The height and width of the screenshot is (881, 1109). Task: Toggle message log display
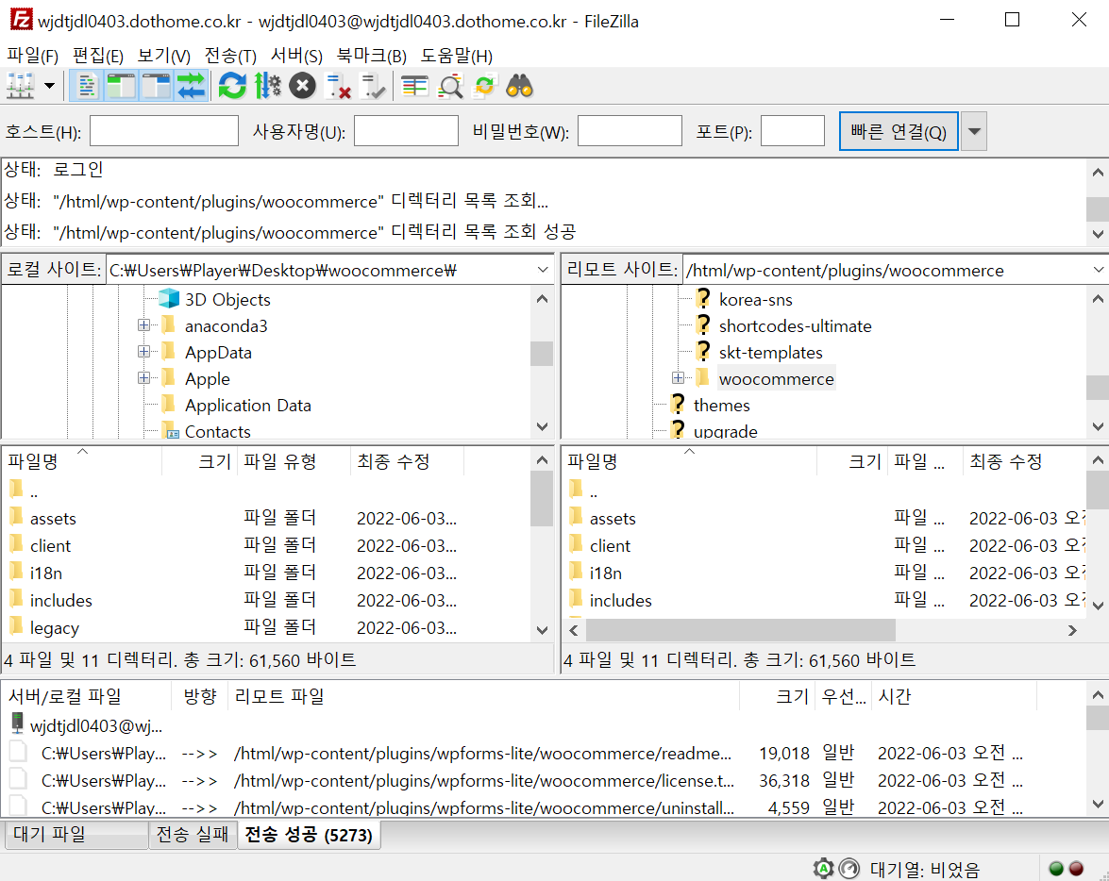pos(87,86)
